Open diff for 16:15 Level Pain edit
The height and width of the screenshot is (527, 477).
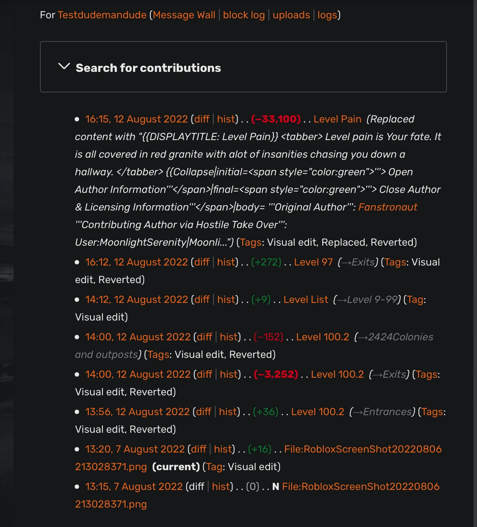pos(202,119)
